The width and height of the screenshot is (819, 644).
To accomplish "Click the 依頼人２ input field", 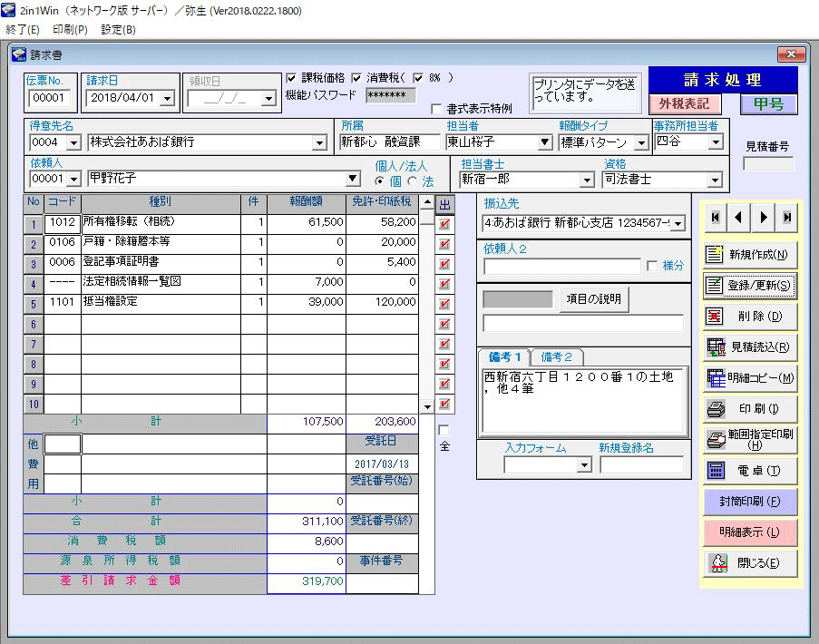I will [561, 267].
